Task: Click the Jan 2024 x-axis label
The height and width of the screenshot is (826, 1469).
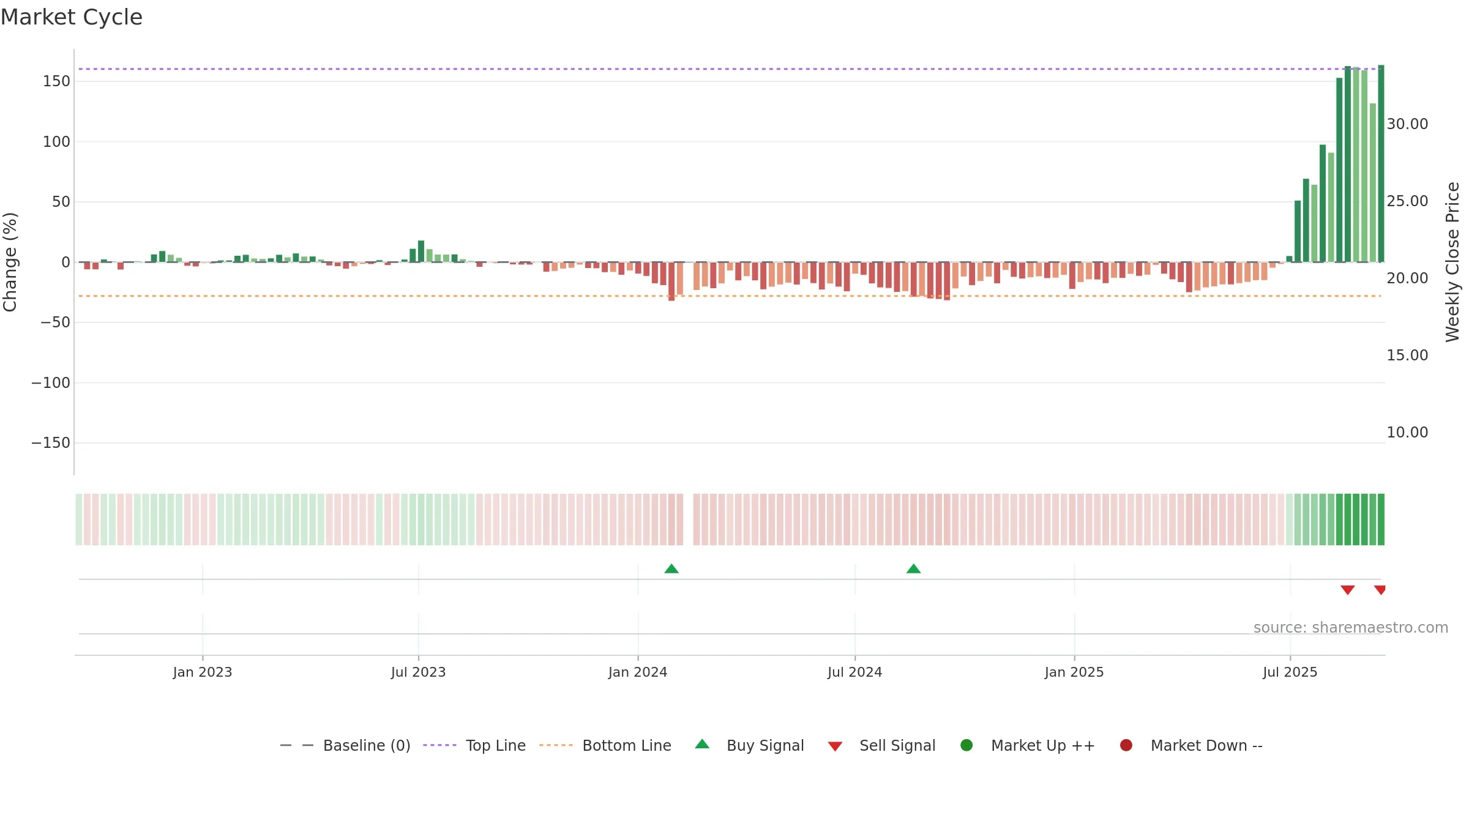Action: [638, 672]
